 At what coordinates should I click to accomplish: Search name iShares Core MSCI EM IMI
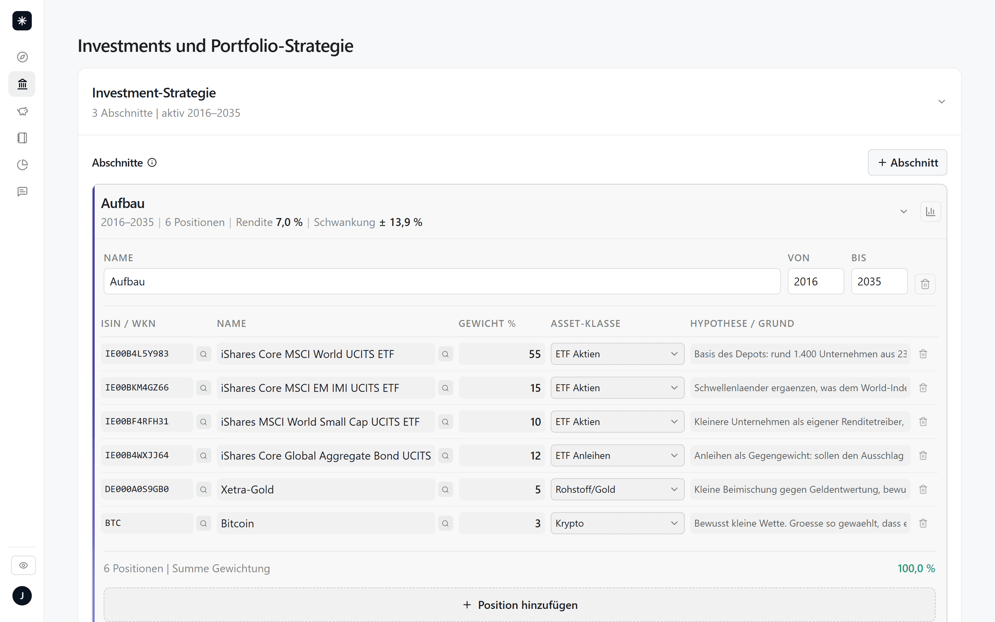coord(445,388)
